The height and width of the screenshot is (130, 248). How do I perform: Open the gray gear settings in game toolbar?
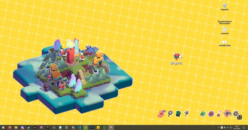coord(236,113)
